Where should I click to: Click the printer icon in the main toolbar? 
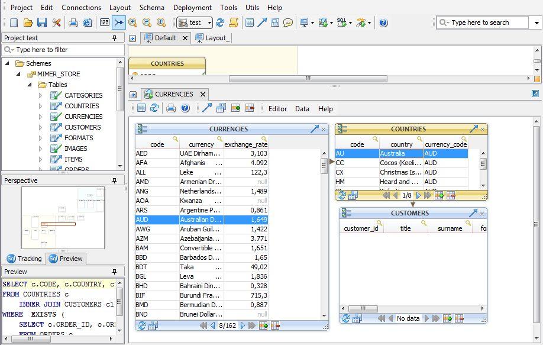point(73,23)
